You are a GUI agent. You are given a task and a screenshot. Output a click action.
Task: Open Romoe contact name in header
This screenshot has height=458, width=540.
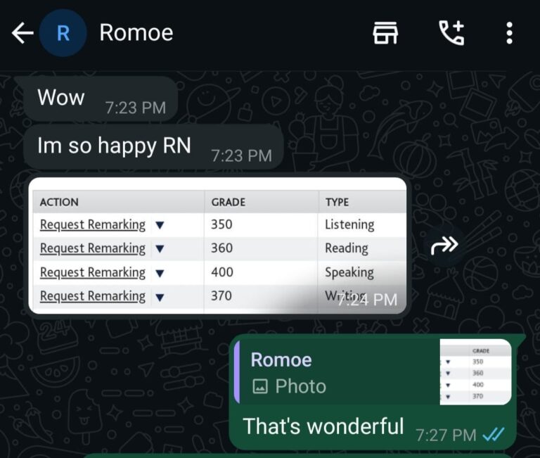point(136,32)
